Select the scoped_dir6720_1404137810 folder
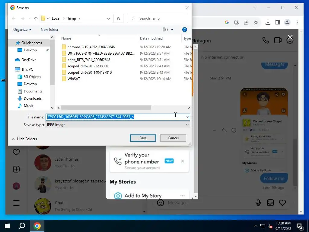This screenshot has height=232, width=309. 90,72
